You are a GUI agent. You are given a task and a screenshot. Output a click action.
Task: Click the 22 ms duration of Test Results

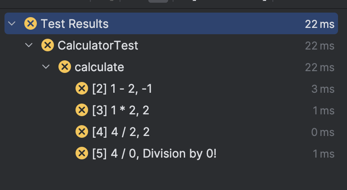pyautogui.click(x=319, y=24)
